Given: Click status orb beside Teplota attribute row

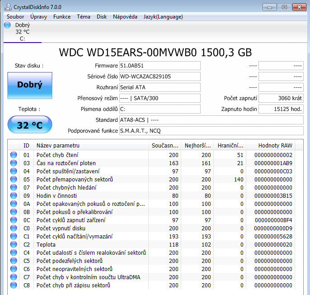Looking at the screenshot, I should click(x=14, y=244).
